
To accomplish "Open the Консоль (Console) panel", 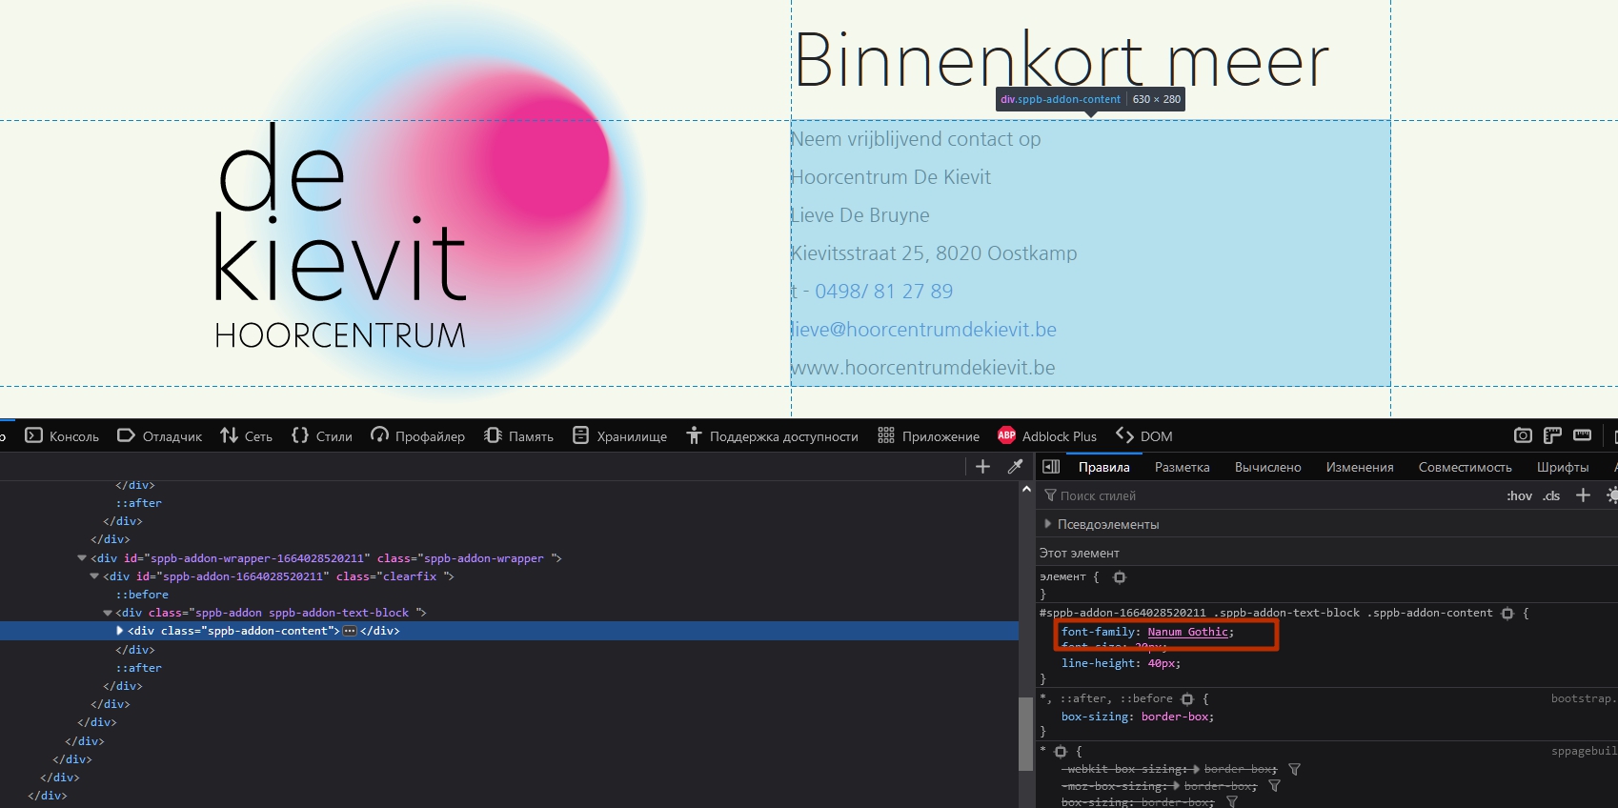I will coord(62,436).
